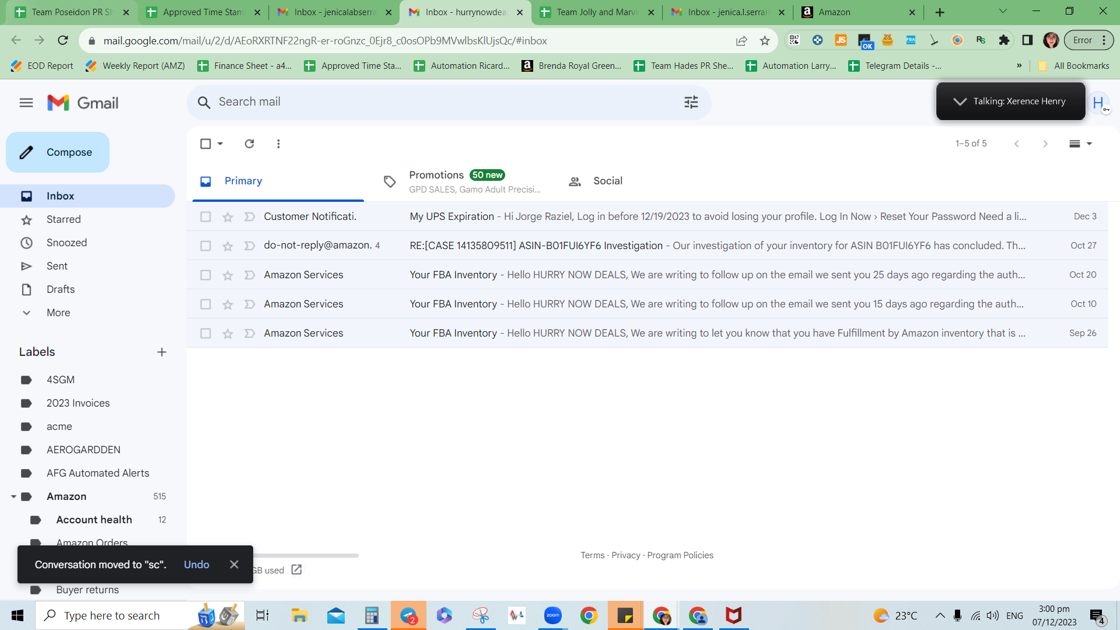The width and height of the screenshot is (1120, 630).
Task: Open More options three-dot menu
Action: click(278, 143)
